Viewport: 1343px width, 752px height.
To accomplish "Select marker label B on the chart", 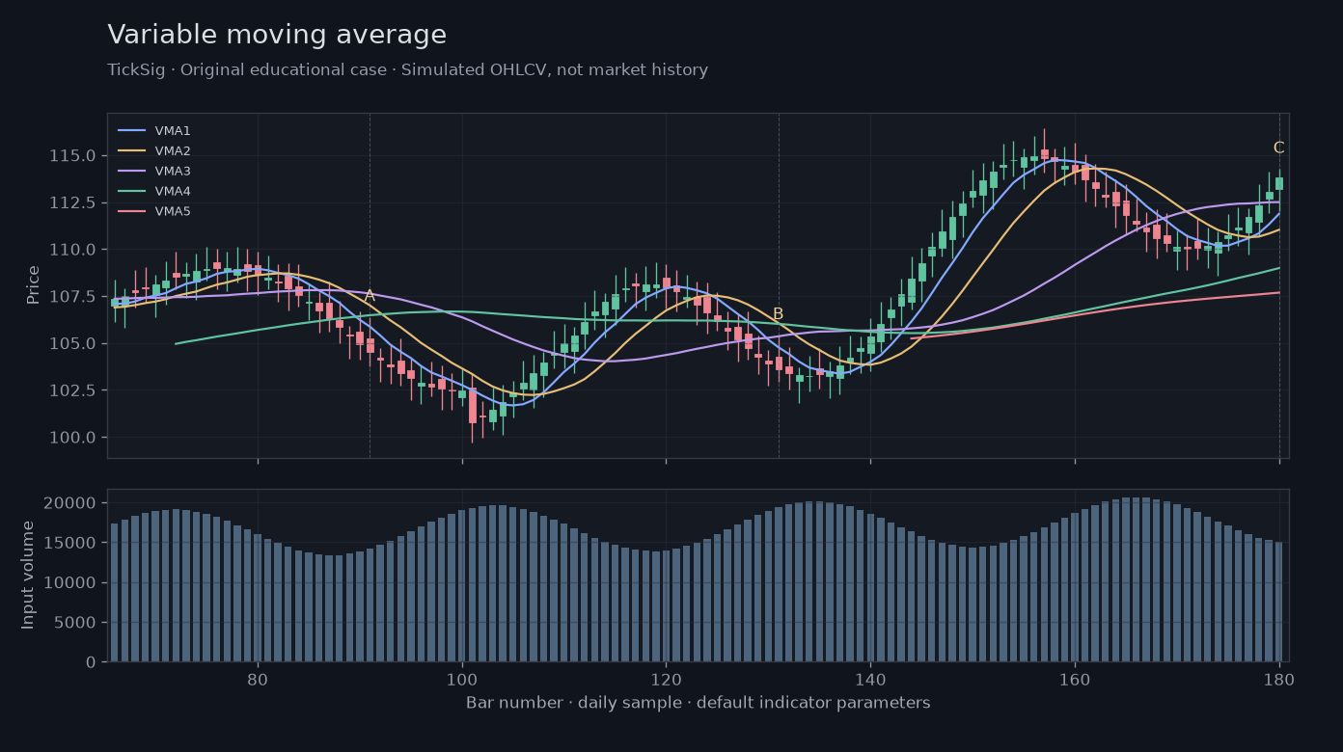I will tap(778, 314).
